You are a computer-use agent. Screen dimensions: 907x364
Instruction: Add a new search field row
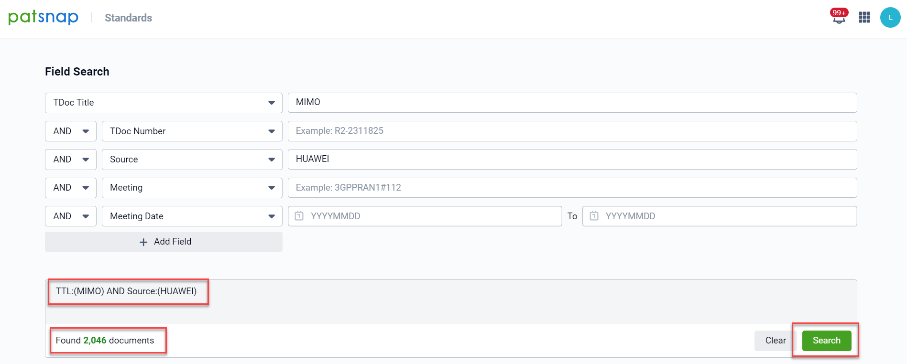(164, 242)
